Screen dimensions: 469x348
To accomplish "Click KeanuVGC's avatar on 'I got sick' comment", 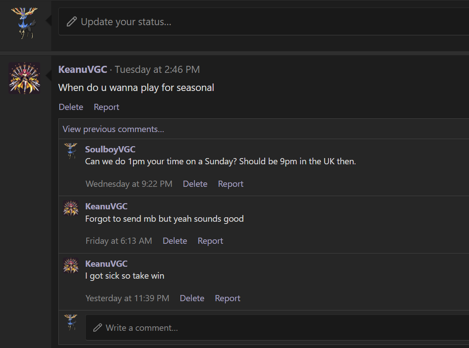I will coord(71,265).
